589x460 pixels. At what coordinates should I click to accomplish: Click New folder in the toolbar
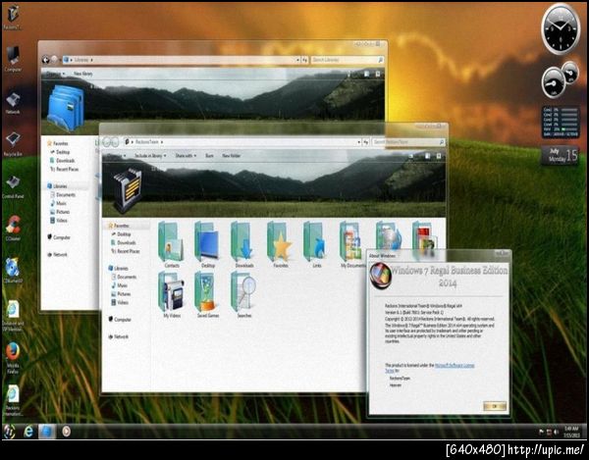point(232,155)
